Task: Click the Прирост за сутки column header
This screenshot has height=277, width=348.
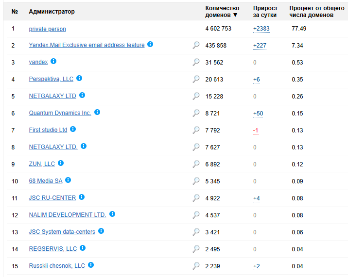Action: point(265,12)
